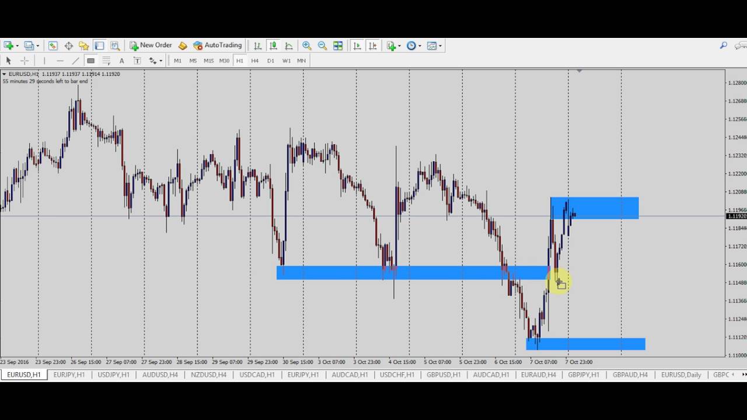The height and width of the screenshot is (420, 747).
Task: Expand the Periods dropdown arrow
Action: [420, 45]
